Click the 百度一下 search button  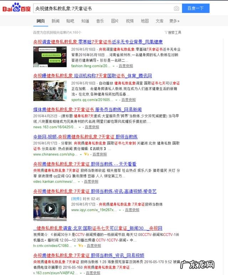(x=196, y=8)
